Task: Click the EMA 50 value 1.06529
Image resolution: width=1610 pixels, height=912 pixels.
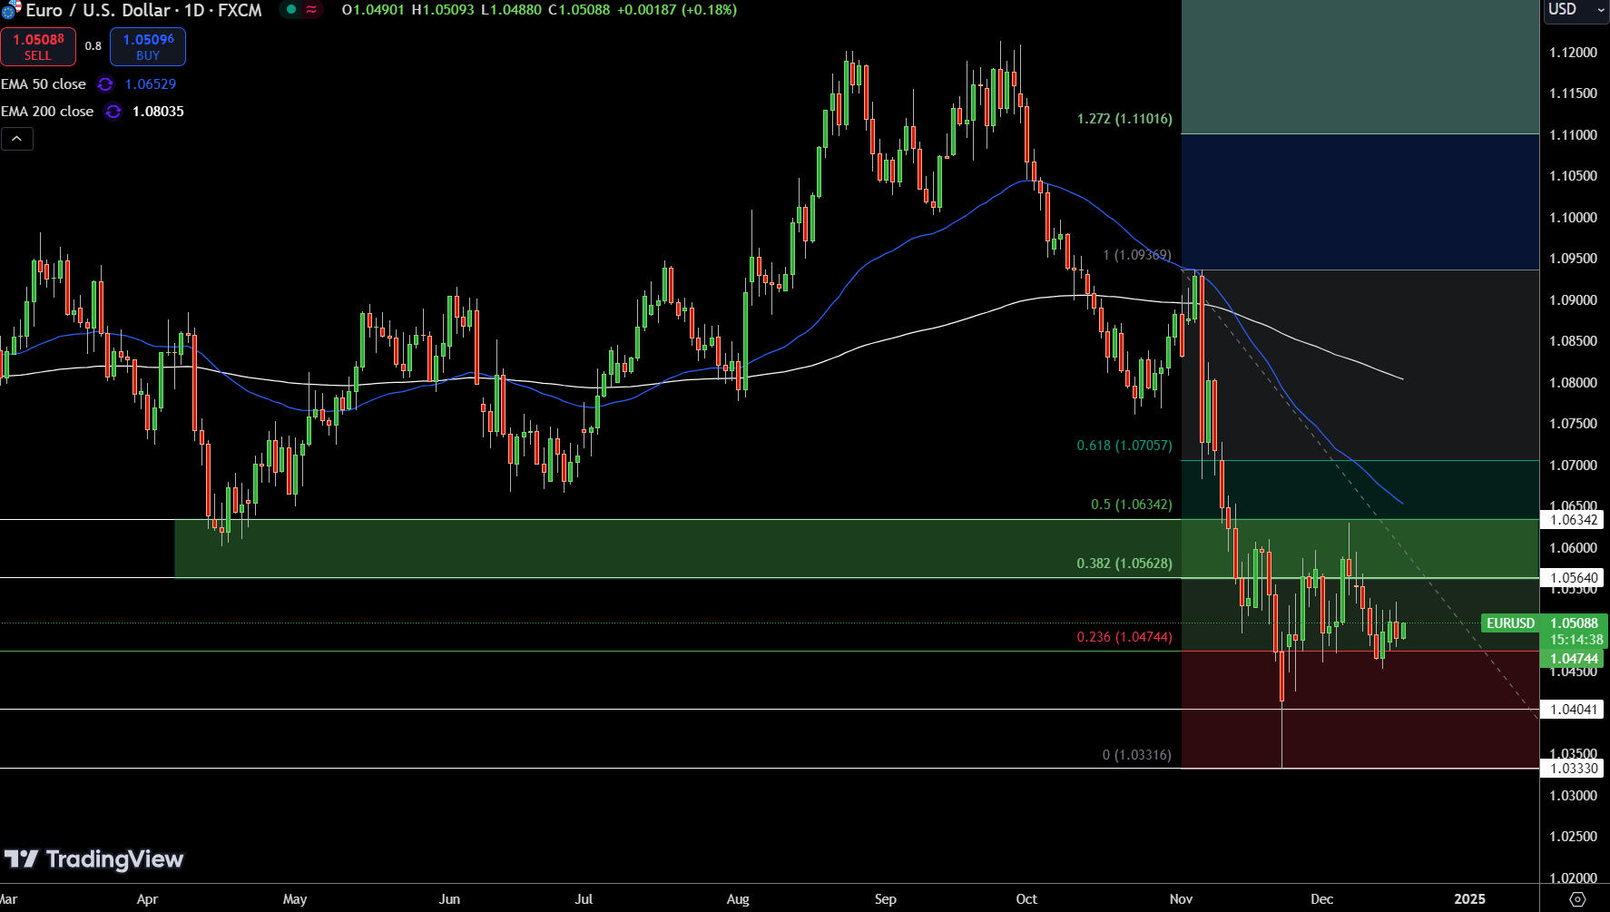Action: pyautogui.click(x=151, y=84)
